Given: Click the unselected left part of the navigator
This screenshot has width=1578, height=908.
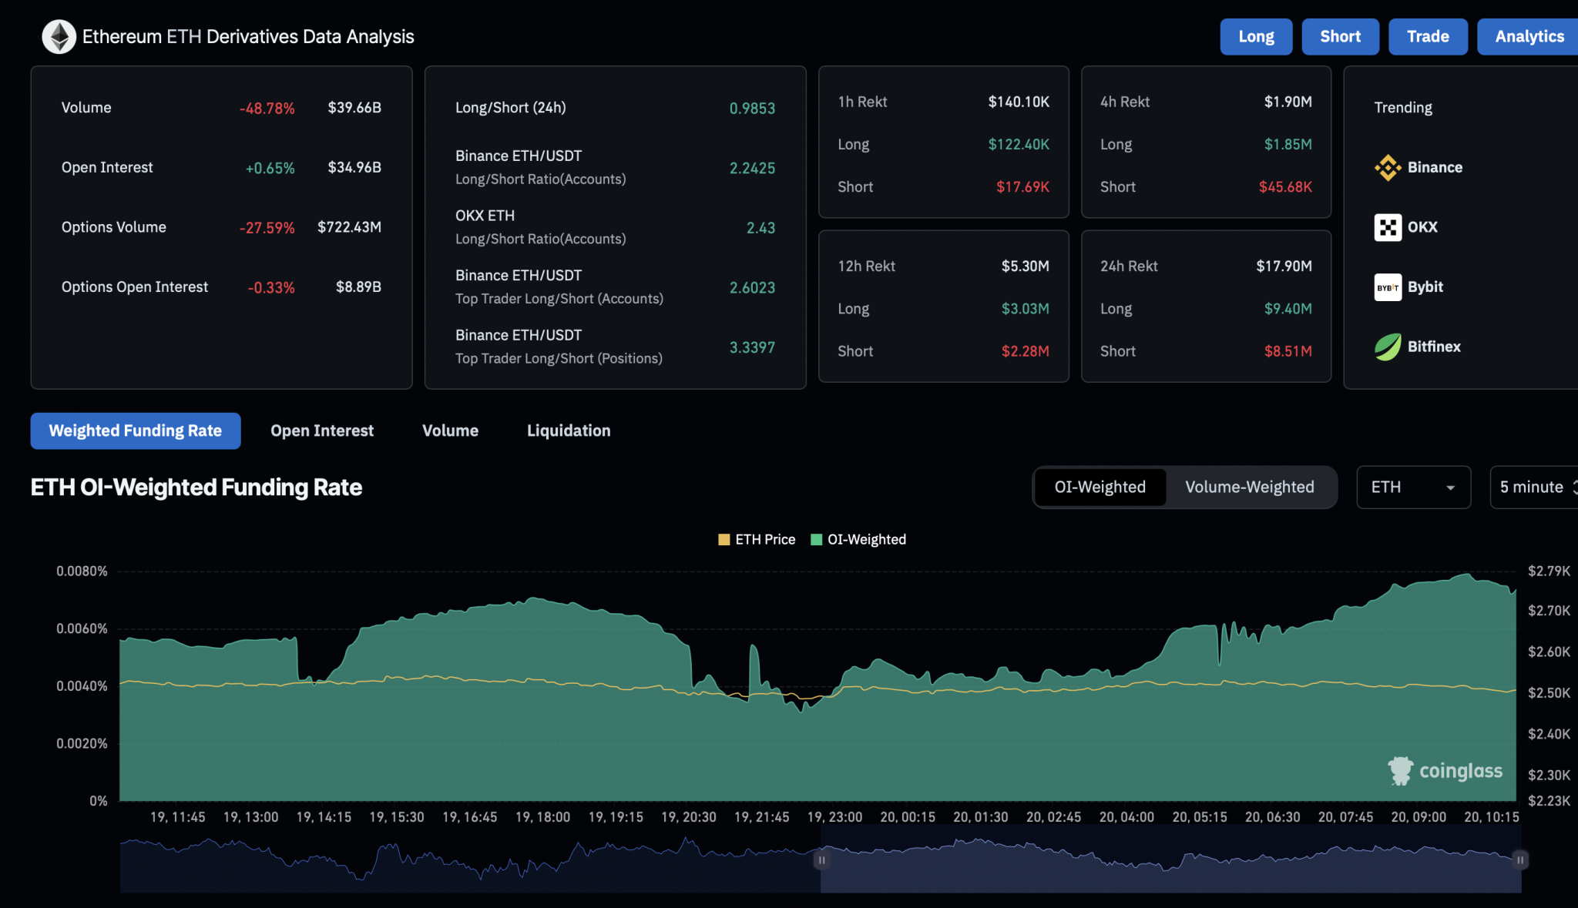Looking at the screenshot, I should 470,861.
